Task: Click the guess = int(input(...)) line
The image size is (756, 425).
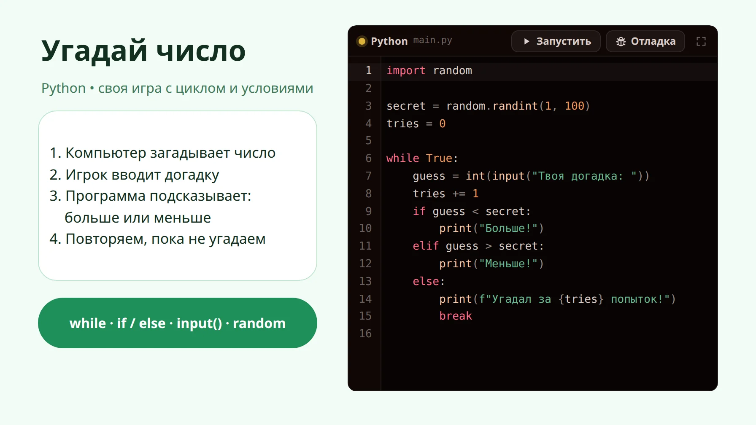Action: click(x=531, y=176)
